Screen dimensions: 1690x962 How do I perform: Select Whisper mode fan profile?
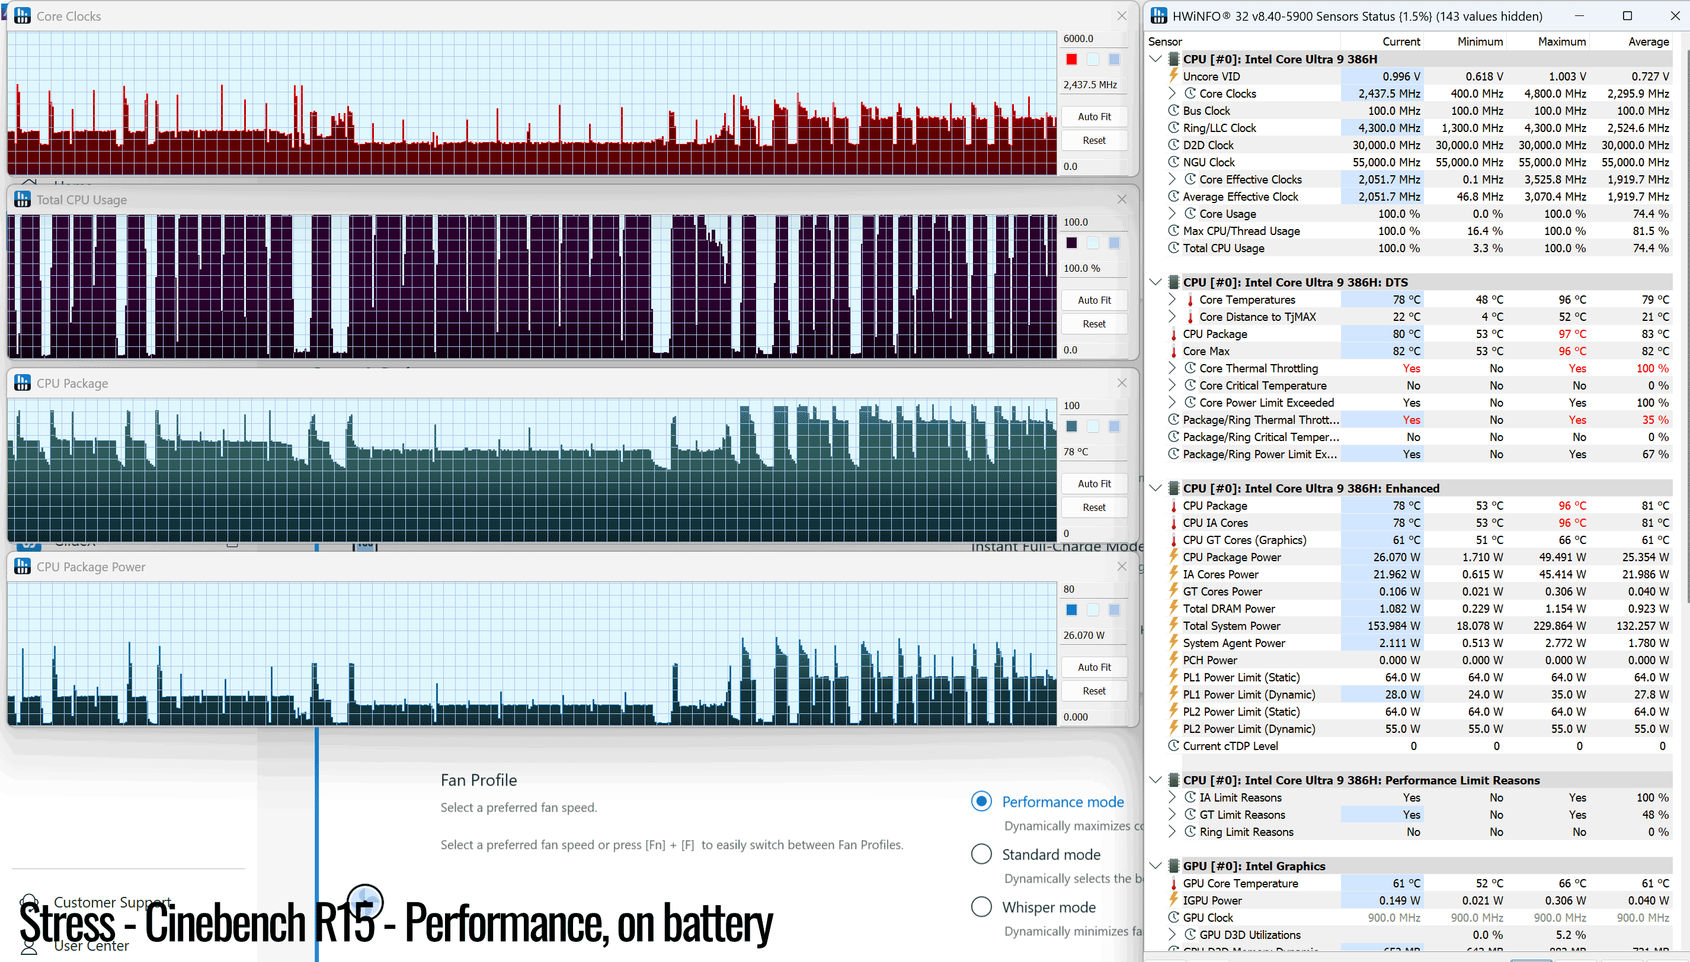tap(981, 907)
